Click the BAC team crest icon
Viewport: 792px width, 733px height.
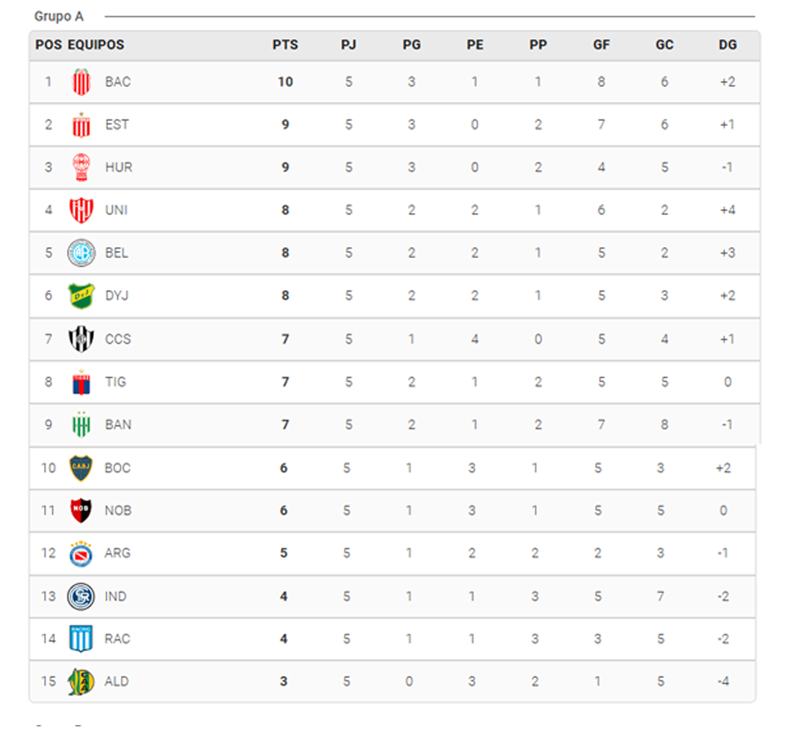pos(81,82)
